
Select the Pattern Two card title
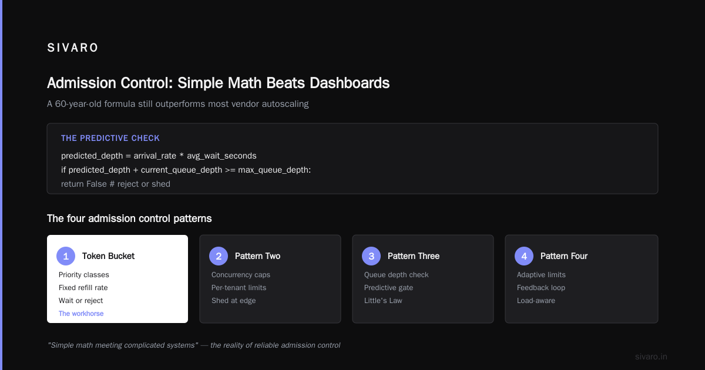coord(257,256)
